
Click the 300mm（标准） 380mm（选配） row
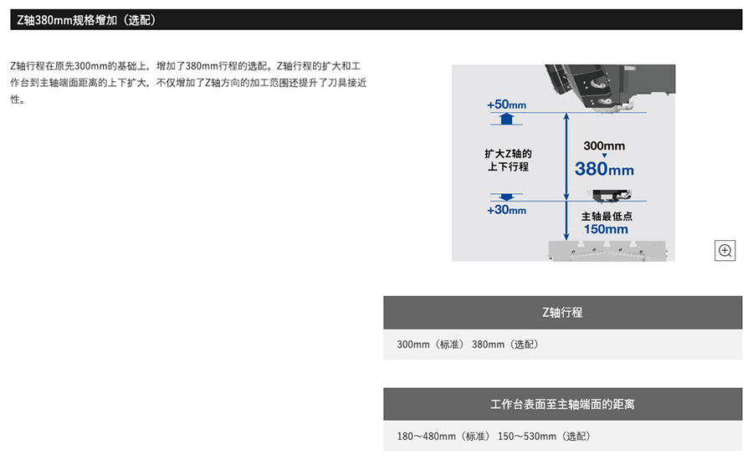pyautogui.click(x=468, y=345)
